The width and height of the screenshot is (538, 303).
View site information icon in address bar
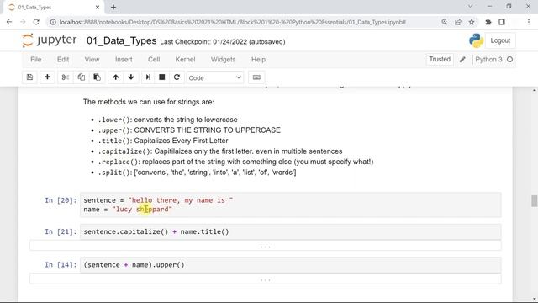[x=53, y=22]
